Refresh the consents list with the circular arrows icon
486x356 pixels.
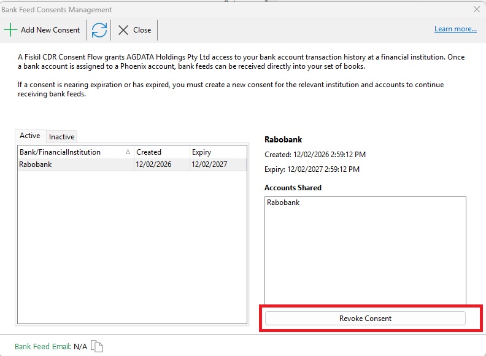pyautogui.click(x=99, y=29)
